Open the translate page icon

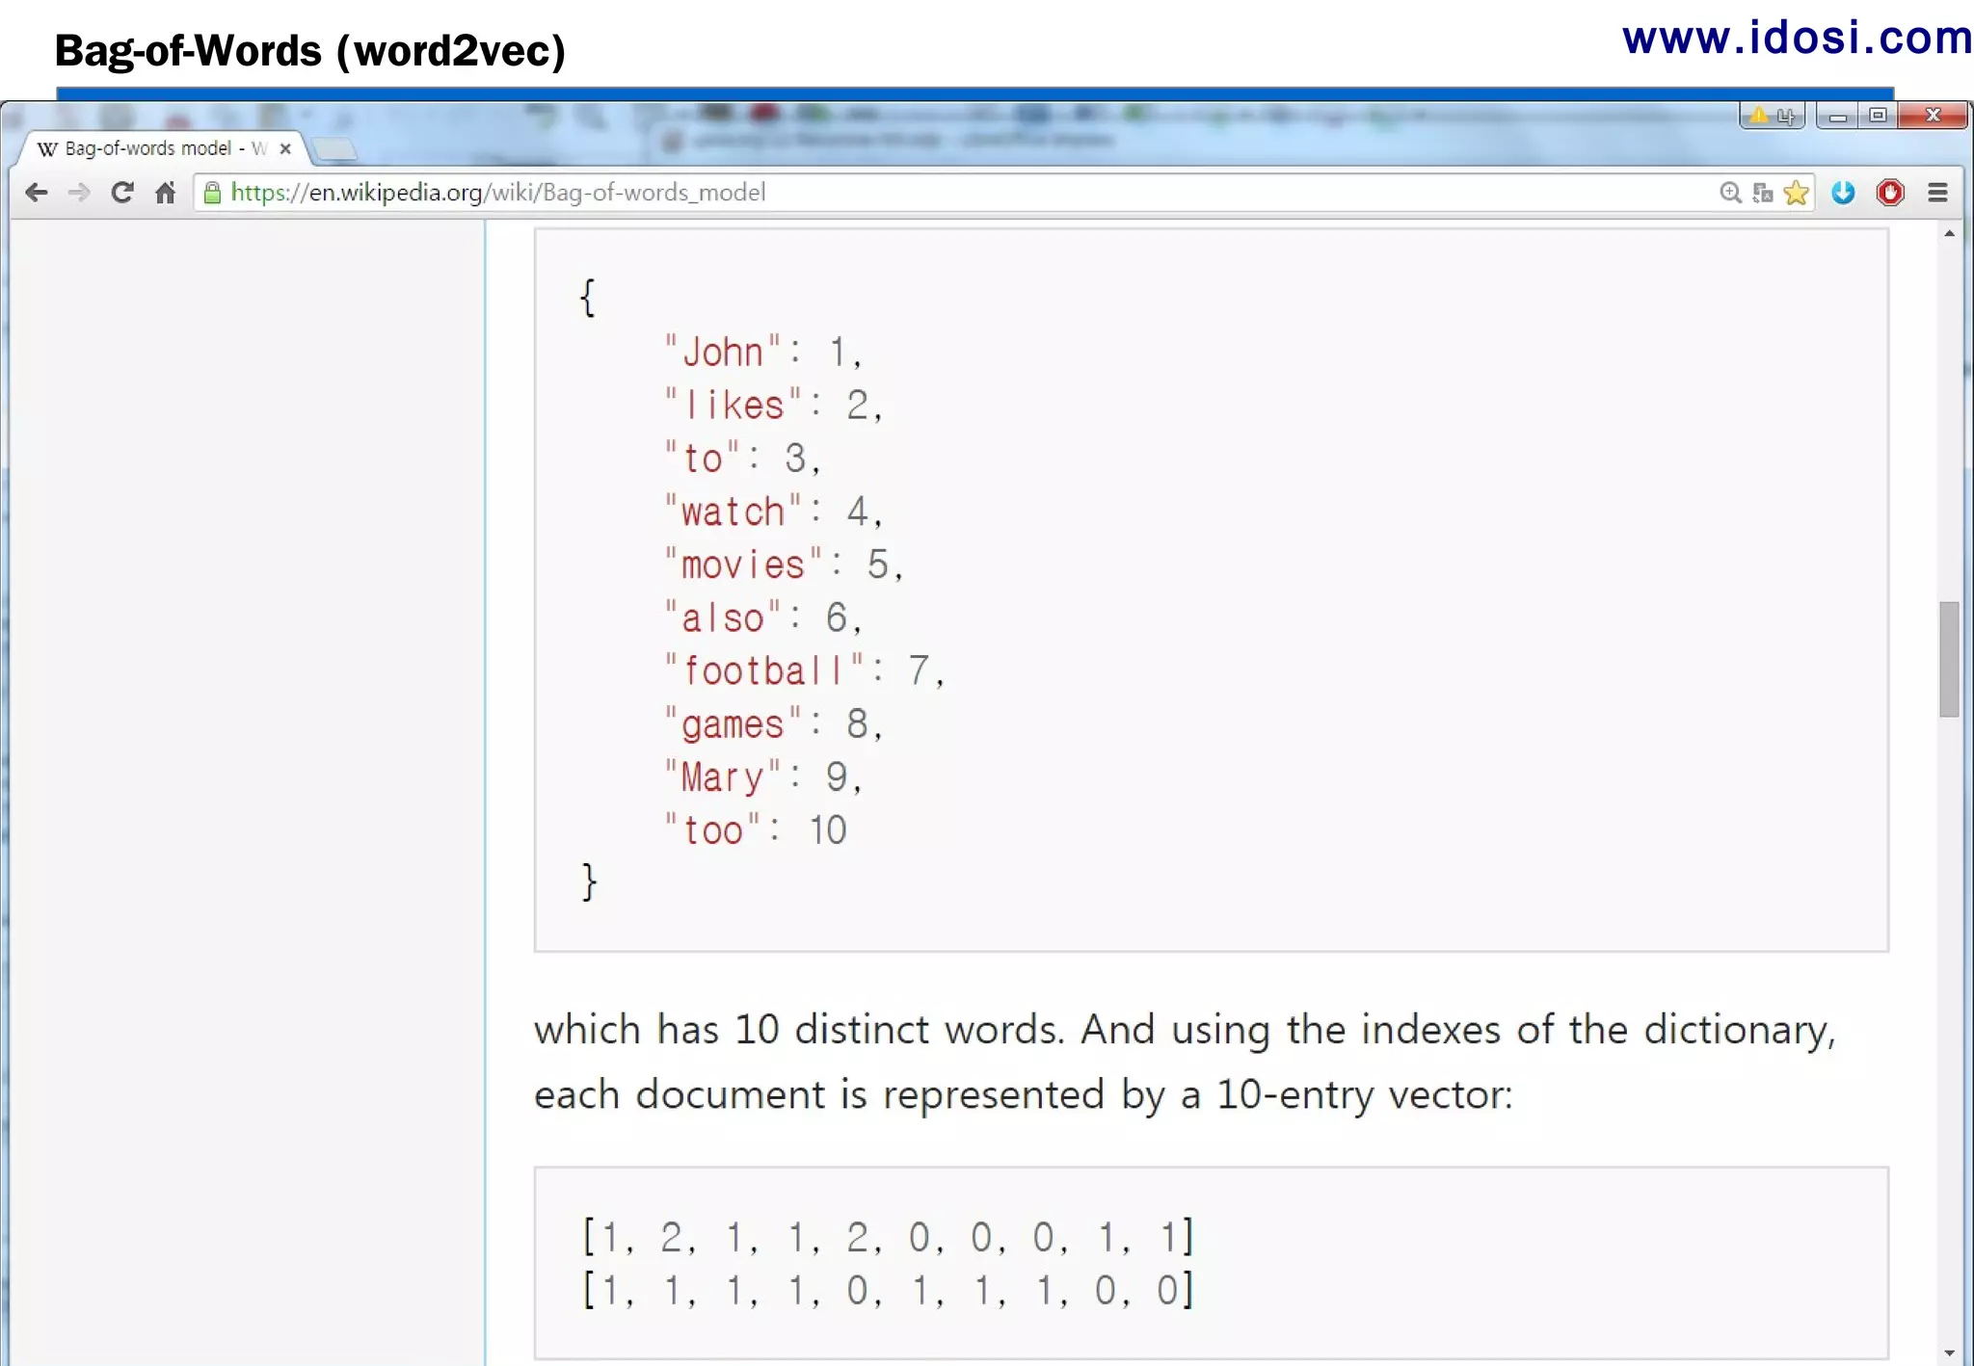point(1763,193)
